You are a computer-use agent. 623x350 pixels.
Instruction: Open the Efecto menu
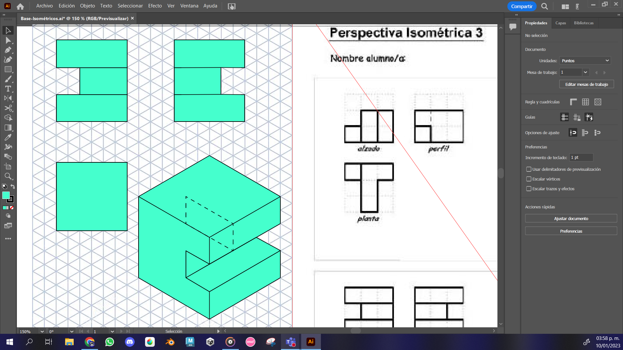tap(155, 6)
